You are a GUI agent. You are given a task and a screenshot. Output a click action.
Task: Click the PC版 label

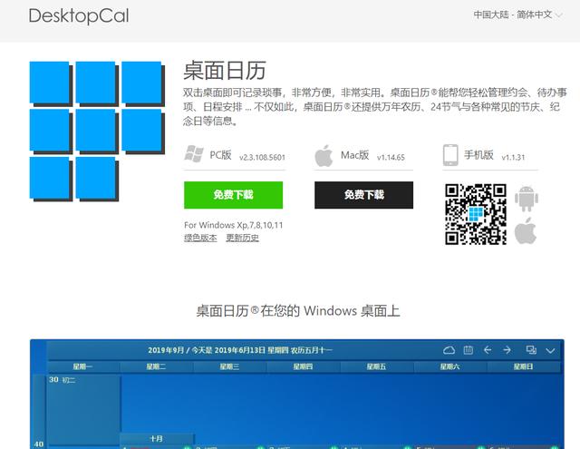220,155
